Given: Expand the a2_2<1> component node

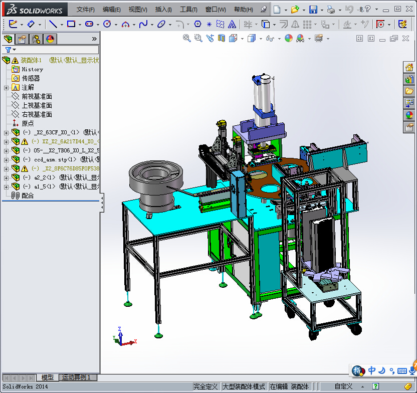Looking at the screenshot, I should 7,178.
